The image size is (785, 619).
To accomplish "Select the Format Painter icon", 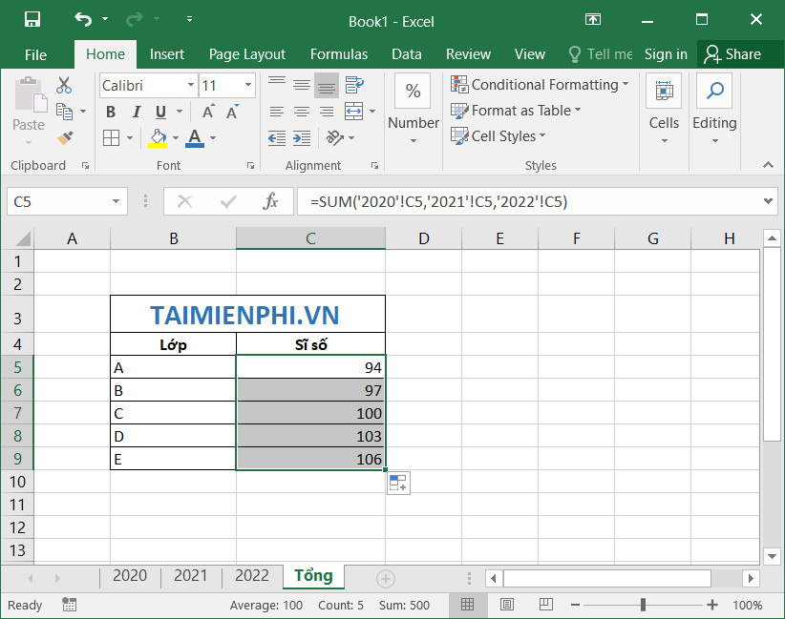I will click(63, 140).
